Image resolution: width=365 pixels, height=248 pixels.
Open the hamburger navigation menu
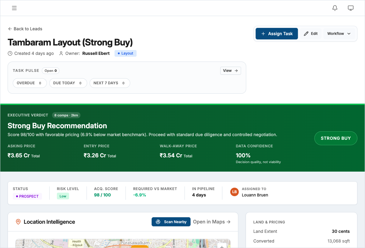coord(14,8)
